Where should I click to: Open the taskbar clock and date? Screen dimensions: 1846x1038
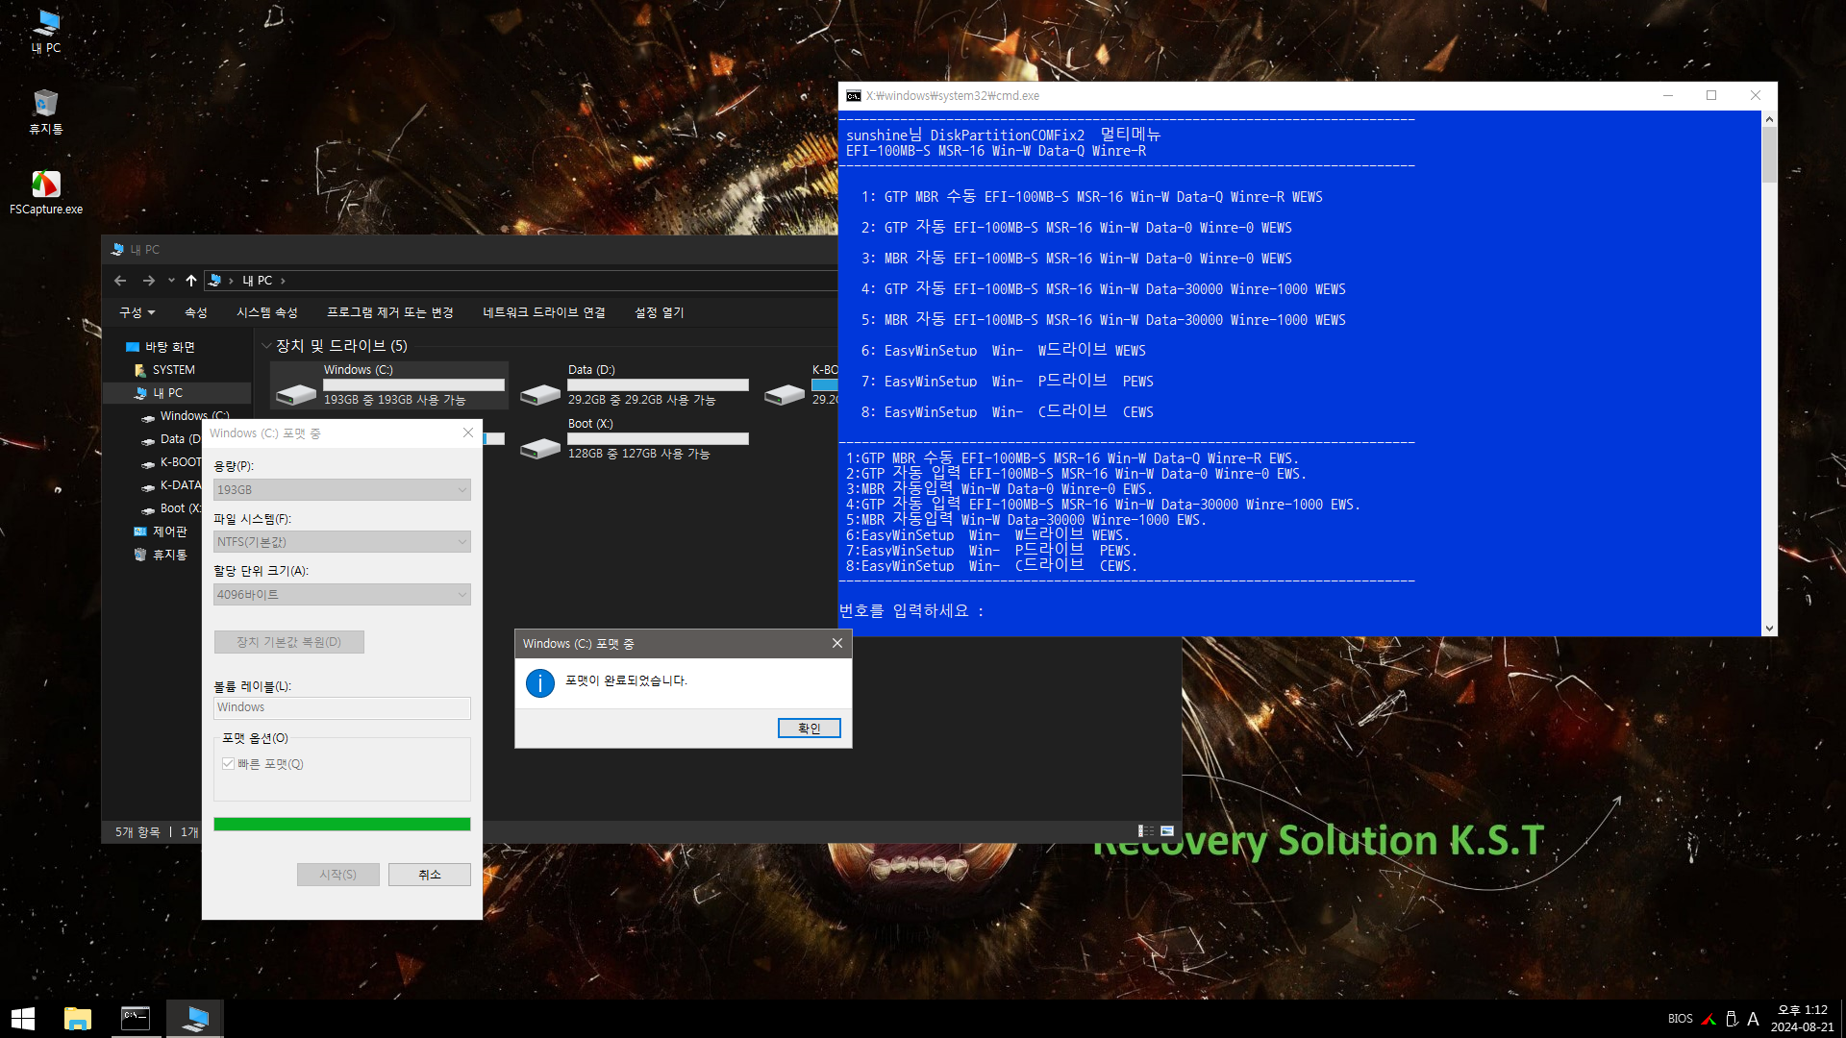point(1802,1019)
